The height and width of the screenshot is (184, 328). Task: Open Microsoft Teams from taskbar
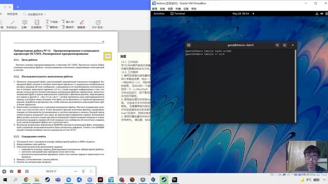click(x=58, y=179)
